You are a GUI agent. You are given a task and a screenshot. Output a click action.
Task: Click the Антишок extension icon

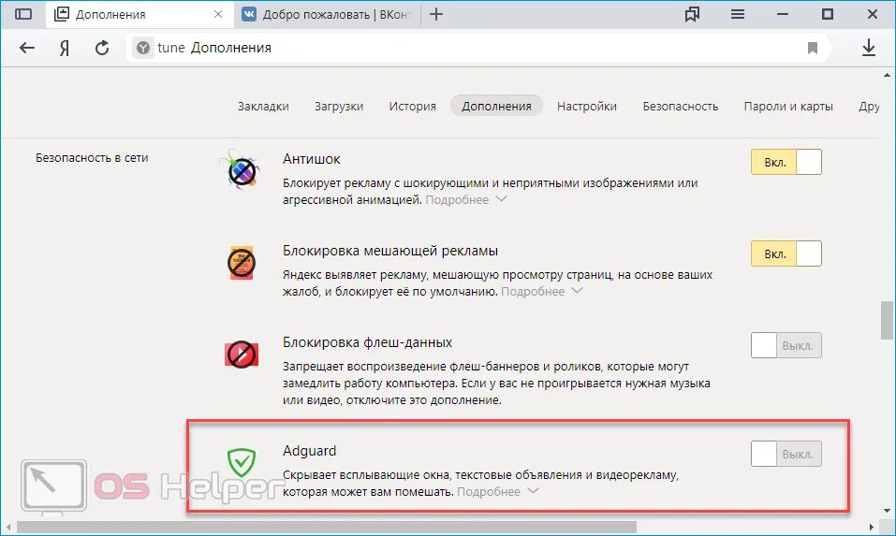coord(242,170)
